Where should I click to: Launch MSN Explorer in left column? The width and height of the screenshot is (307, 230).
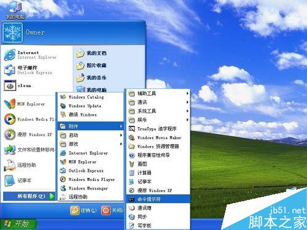pos(25,104)
